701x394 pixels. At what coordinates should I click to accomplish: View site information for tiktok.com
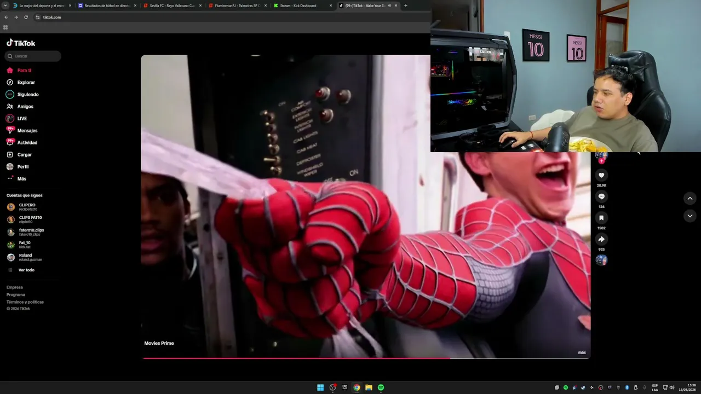click(38, 18)
